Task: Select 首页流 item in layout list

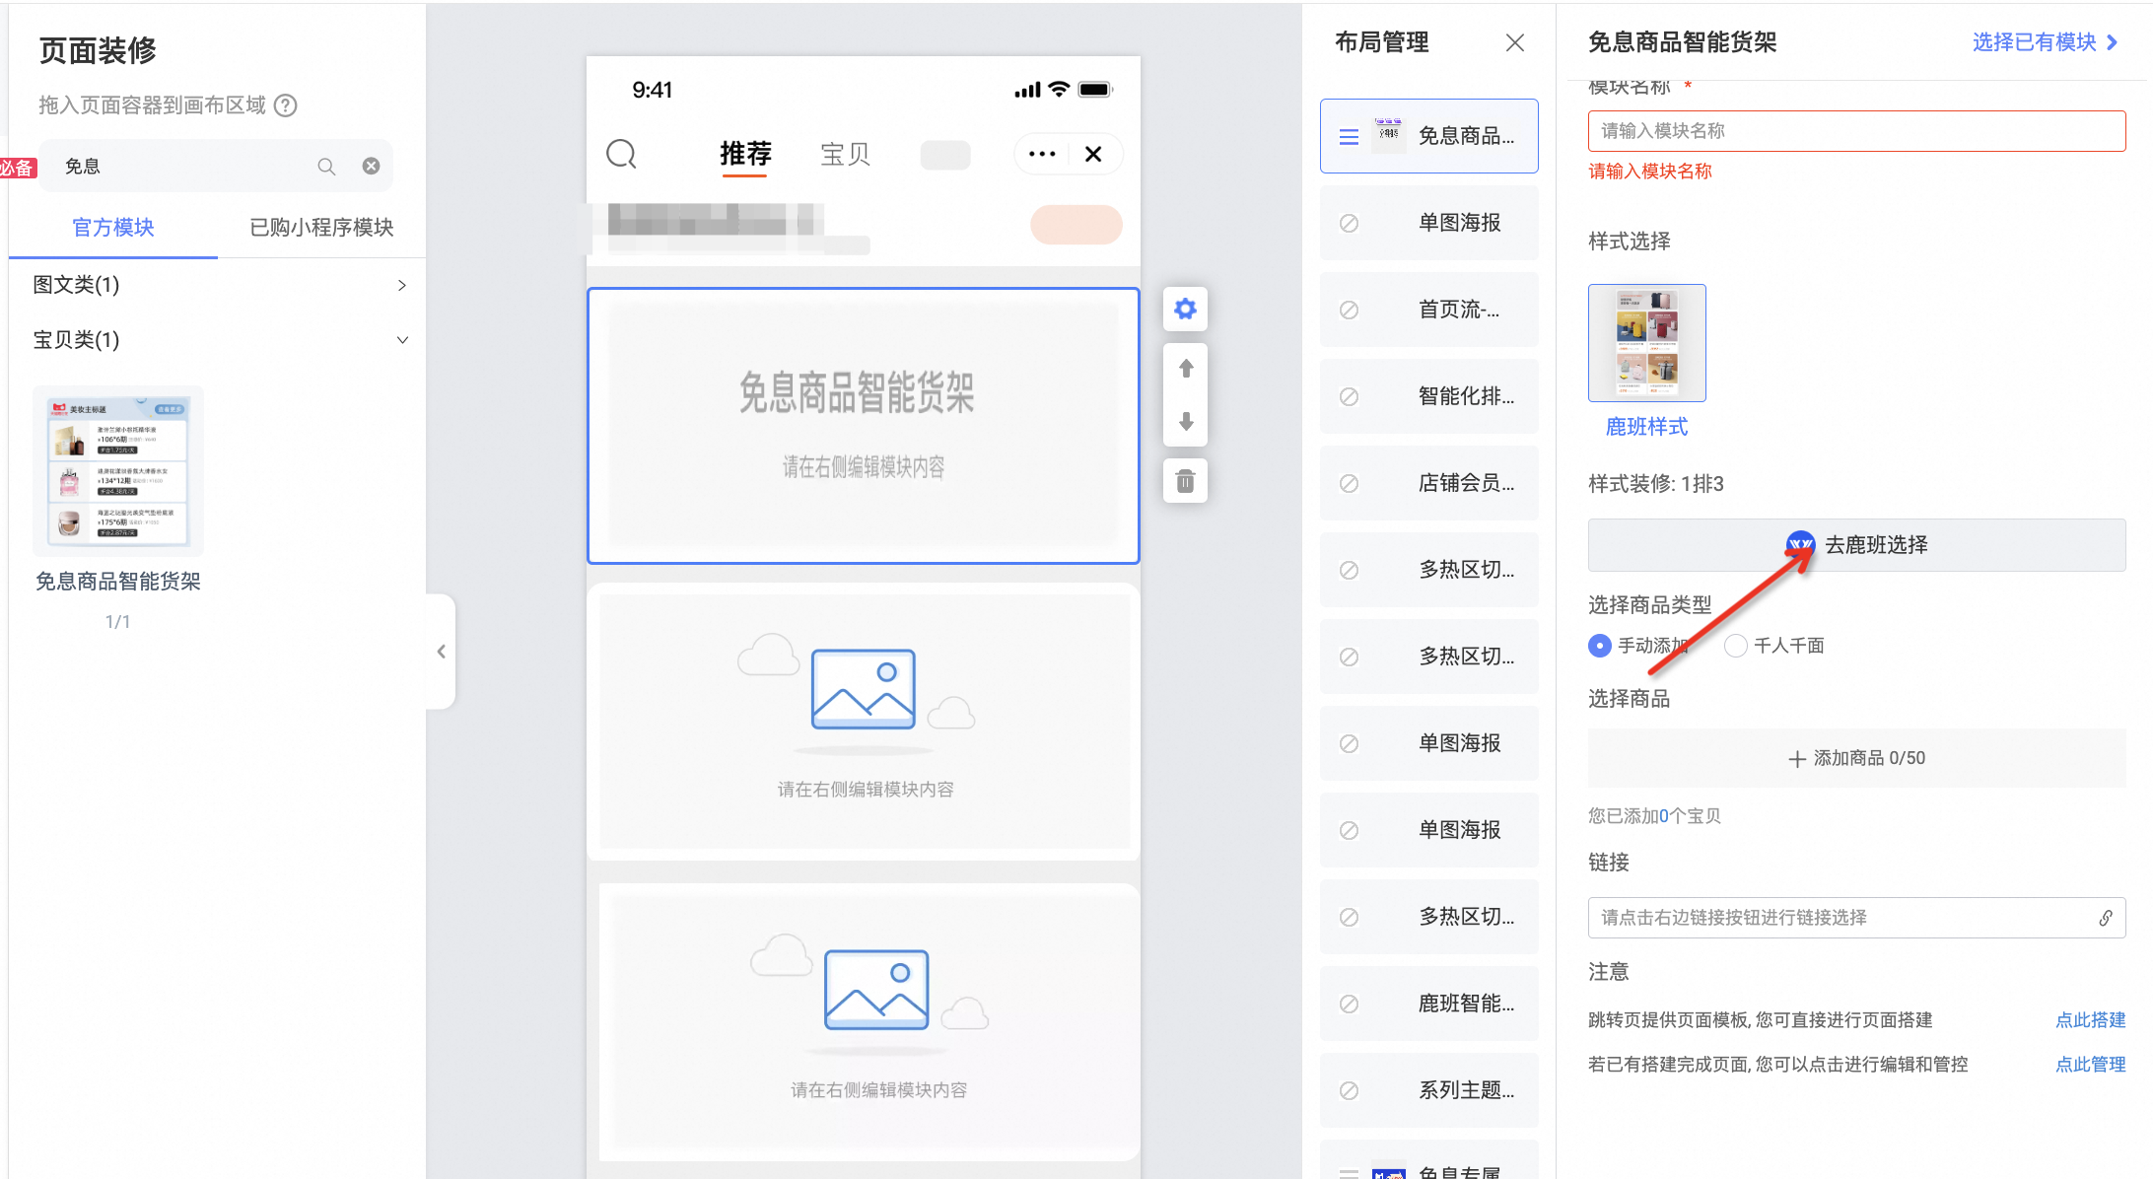Action: [x=1428, y=310]
